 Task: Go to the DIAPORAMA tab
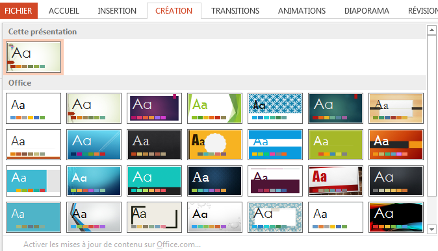tap(367, 10)
